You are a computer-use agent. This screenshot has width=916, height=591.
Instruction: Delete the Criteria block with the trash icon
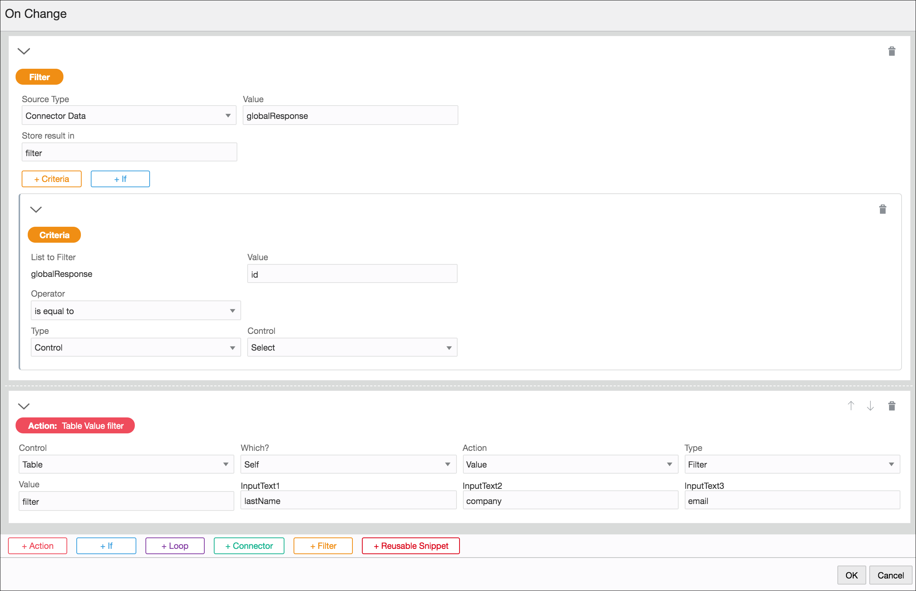[x=883, y=209]
